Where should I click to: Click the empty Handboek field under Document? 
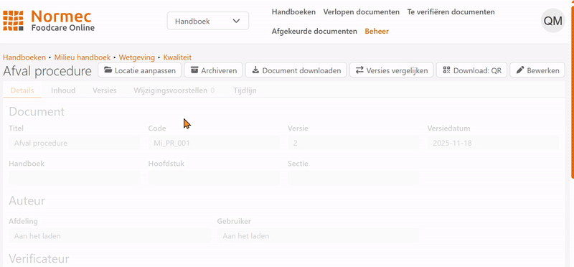coord(75,177)
